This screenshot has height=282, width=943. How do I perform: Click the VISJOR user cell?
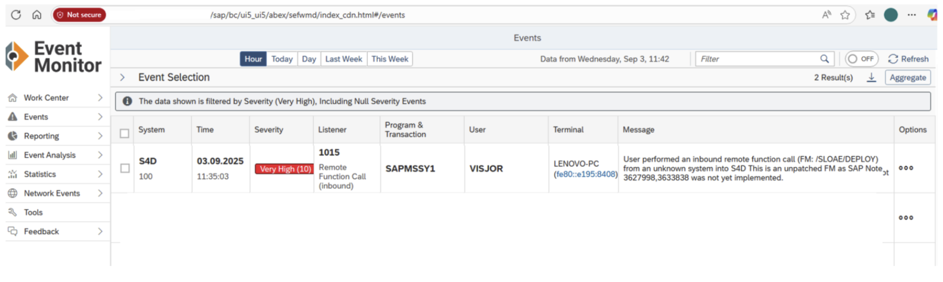[486, 168]
